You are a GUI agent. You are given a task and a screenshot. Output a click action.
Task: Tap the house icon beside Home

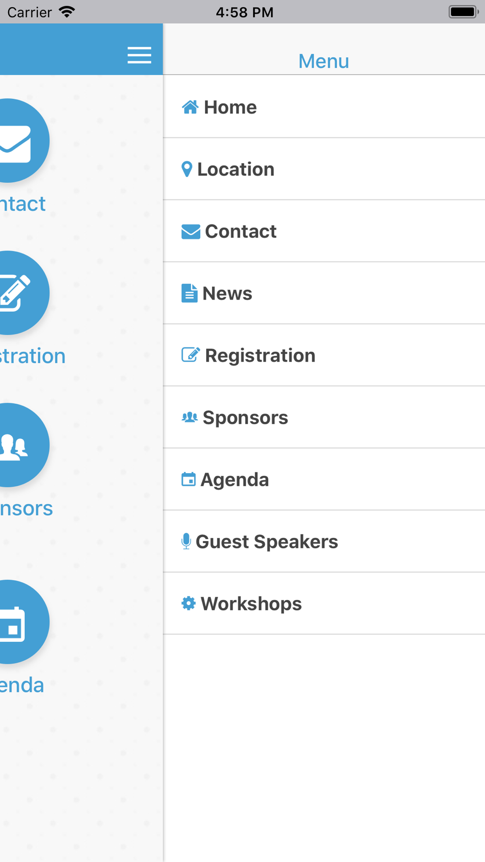[x=190, y=107]
